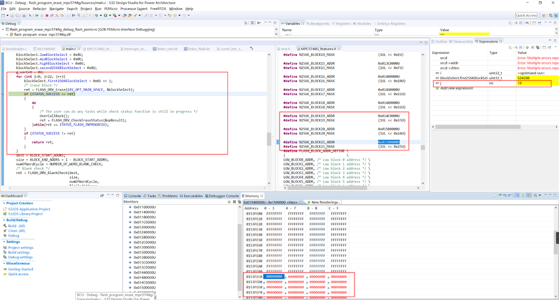Image resolution: width=559 pixels, height=300 pixels.
Task: Click Remove All Expressions double-X icon
Action: coord(538,48)
